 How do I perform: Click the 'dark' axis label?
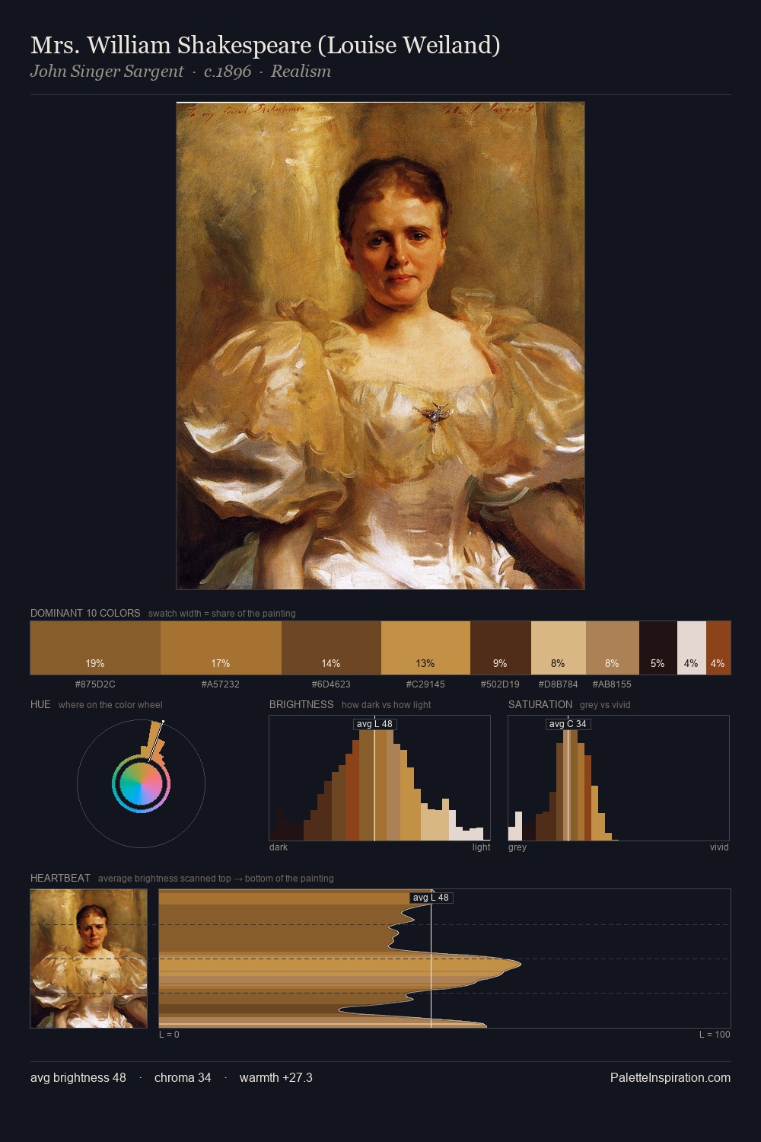pyautogui.click(x=279, y=847)
